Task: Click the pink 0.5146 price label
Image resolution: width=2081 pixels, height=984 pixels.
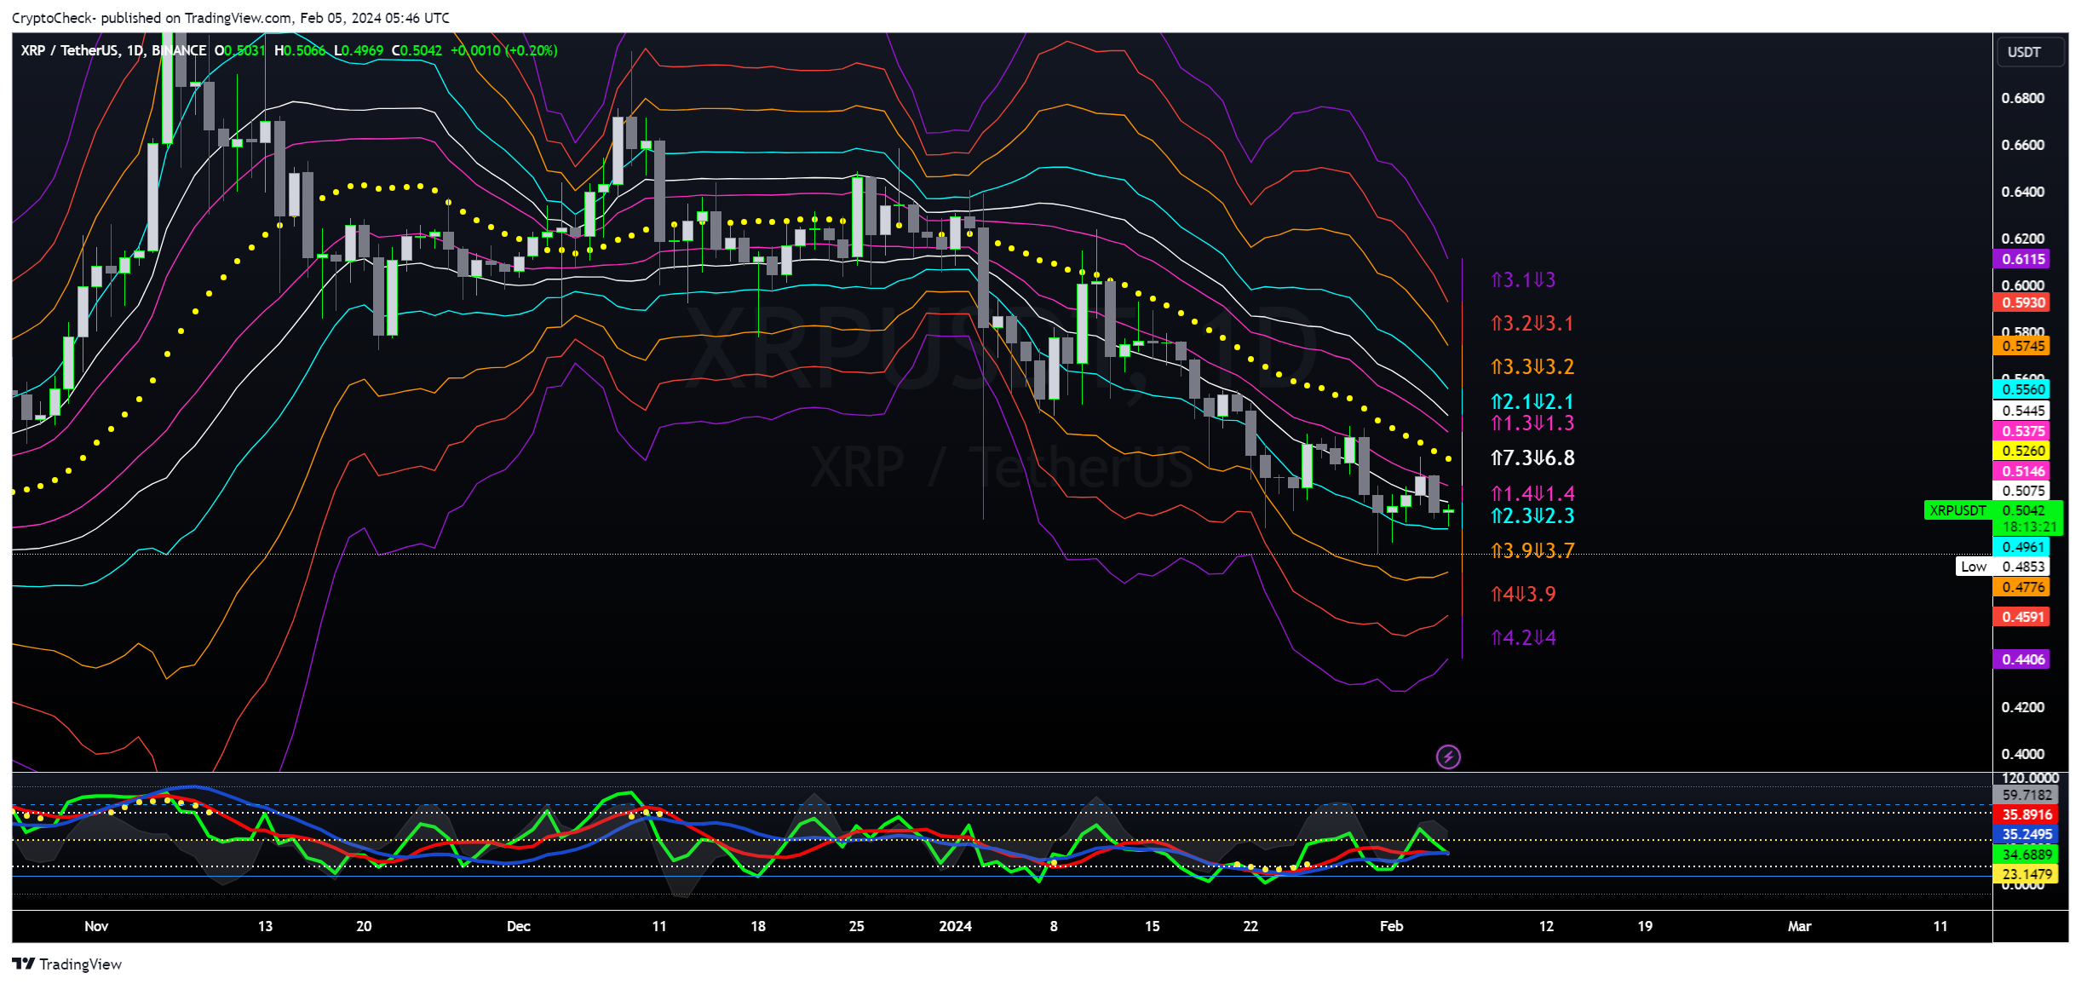Action: pos(2021,471)
